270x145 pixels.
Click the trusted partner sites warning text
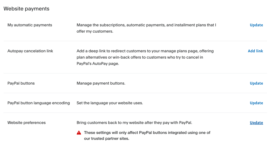[147, 136]
